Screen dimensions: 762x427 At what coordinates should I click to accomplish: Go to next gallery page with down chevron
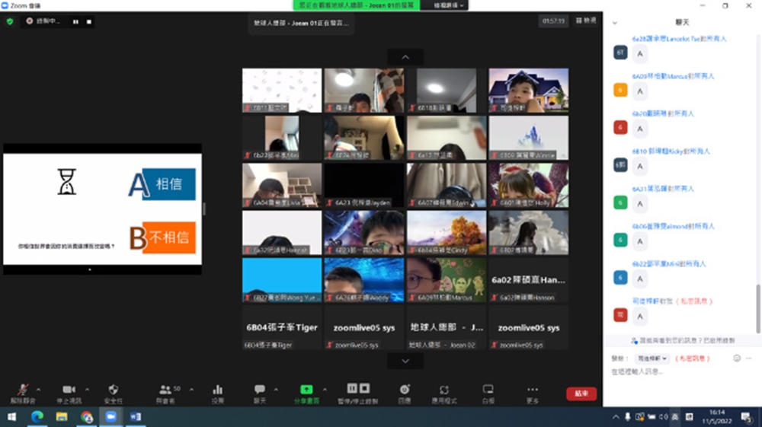pos(405,361)
